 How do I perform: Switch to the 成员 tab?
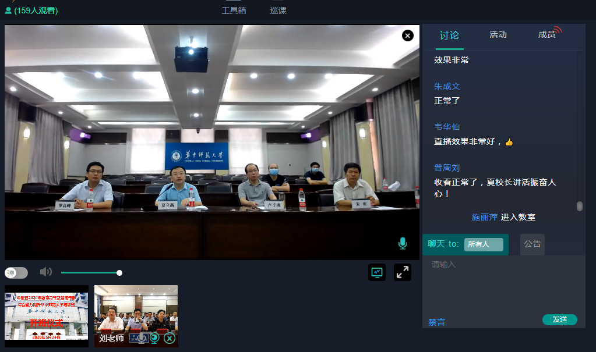pyautogui.click(x=546, y=35)
